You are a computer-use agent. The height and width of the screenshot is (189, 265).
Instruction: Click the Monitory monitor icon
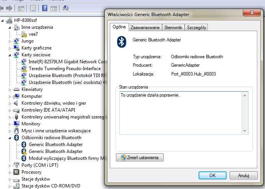[17, 124]
